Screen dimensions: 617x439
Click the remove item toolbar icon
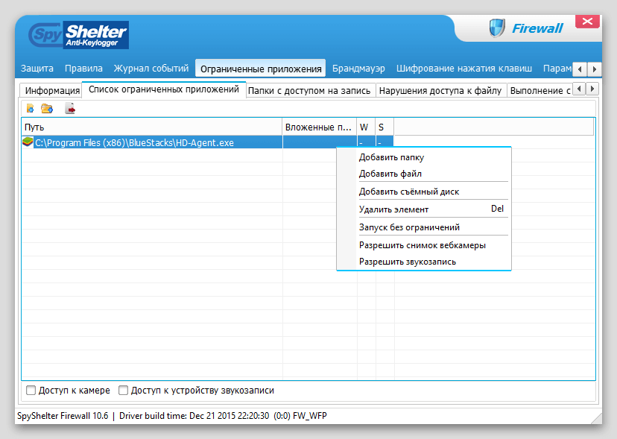pos(70,108)
